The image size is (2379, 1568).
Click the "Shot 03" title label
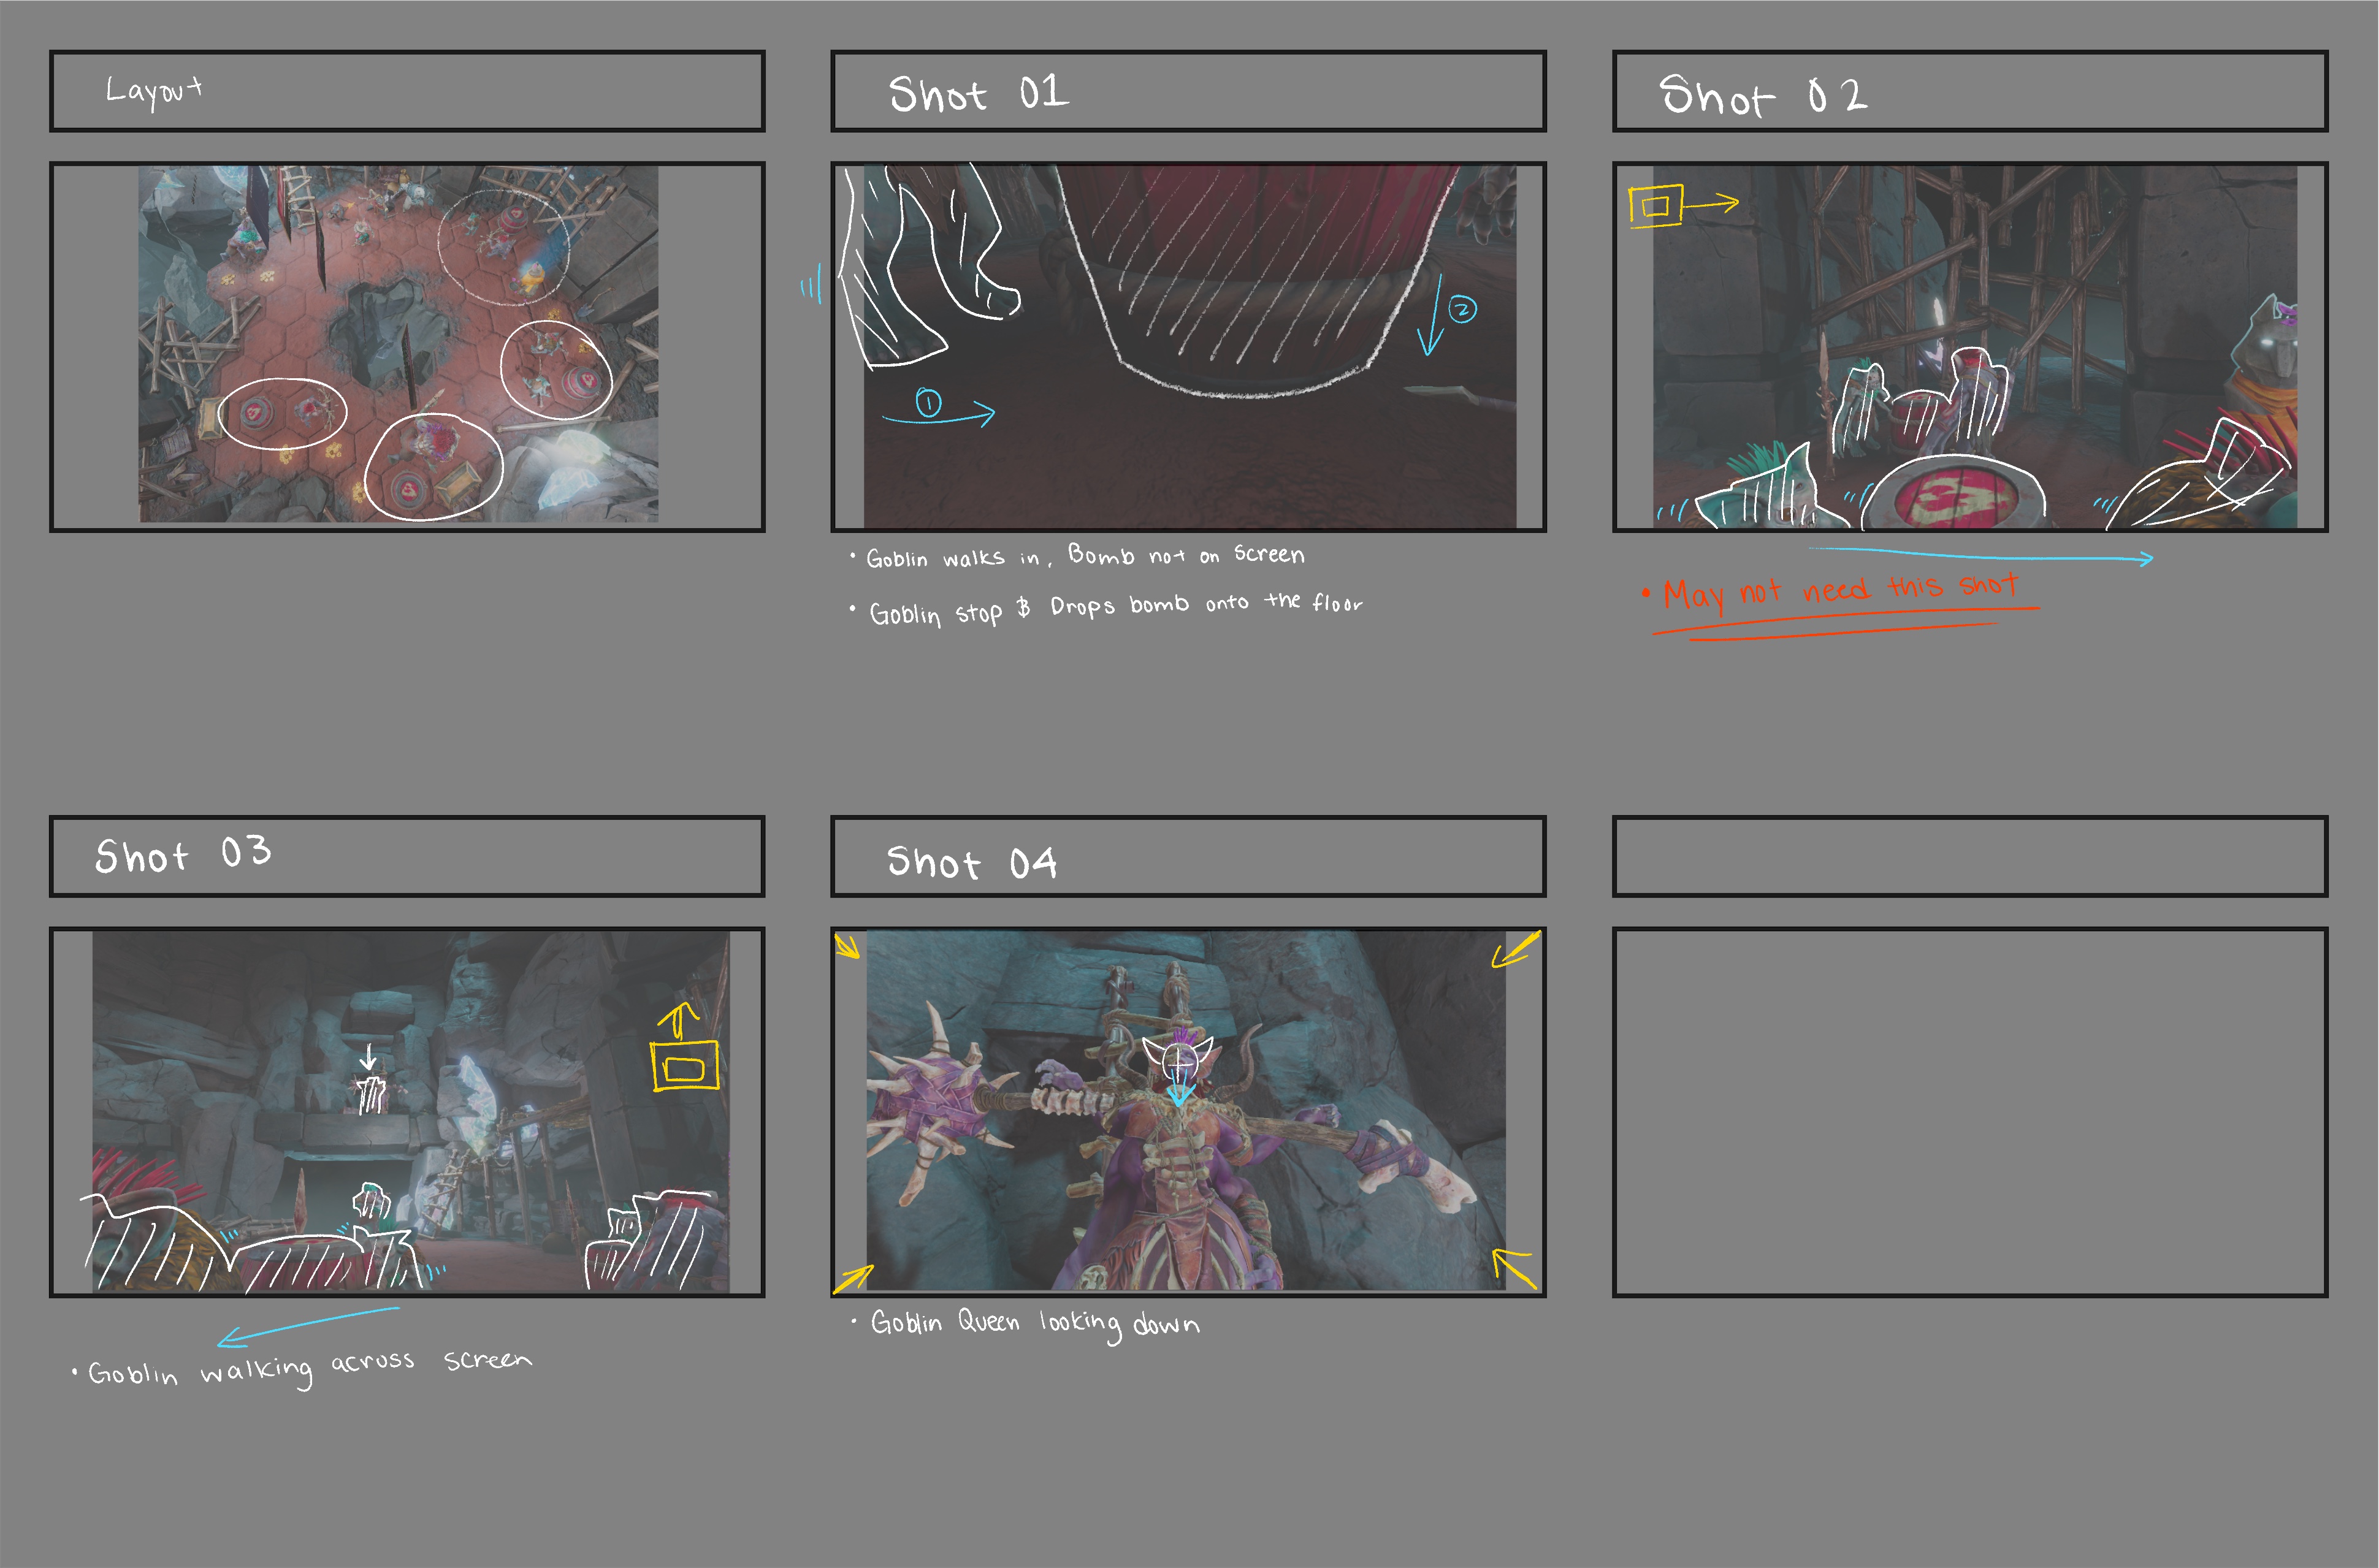pyautogui.click(x=183, y=854)
